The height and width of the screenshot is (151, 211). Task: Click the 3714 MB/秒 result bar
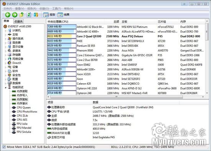[x=62, y=93]
